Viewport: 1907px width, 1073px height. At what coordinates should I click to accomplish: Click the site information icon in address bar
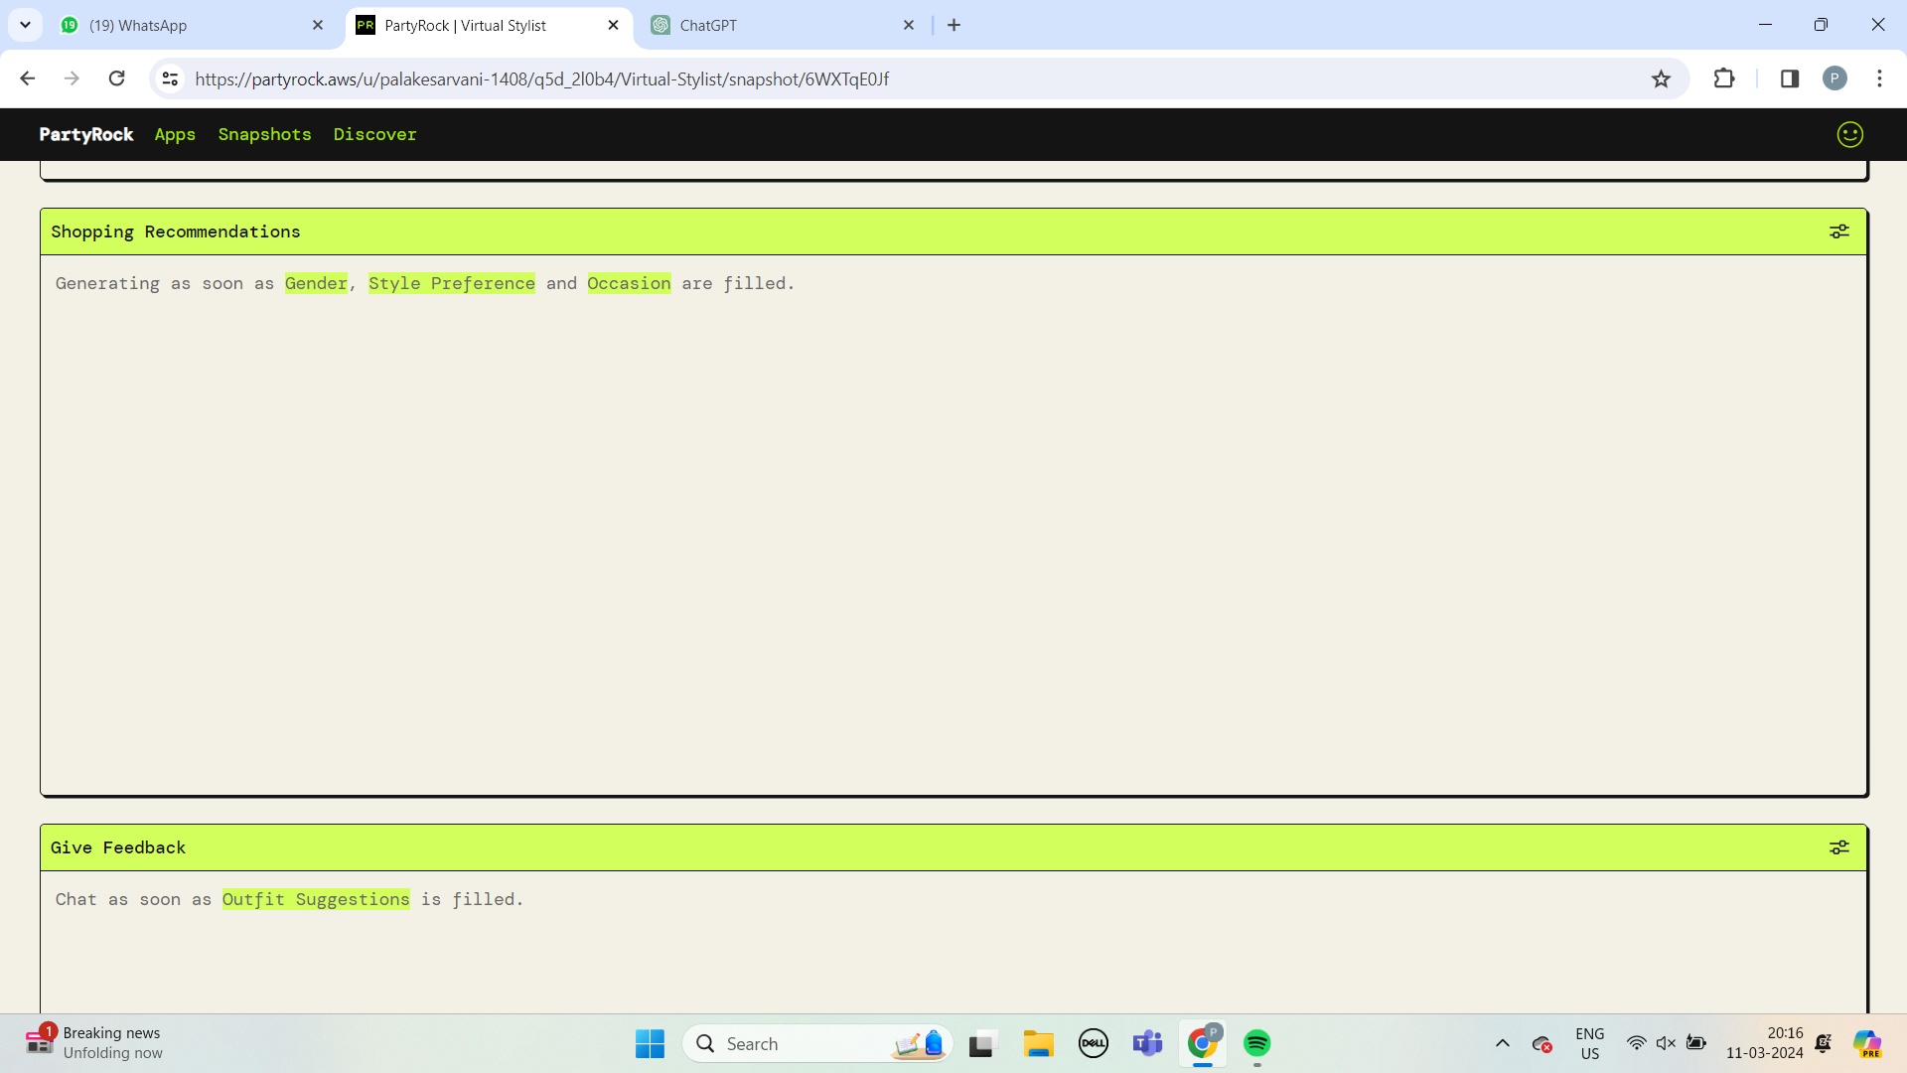[170, 78]
